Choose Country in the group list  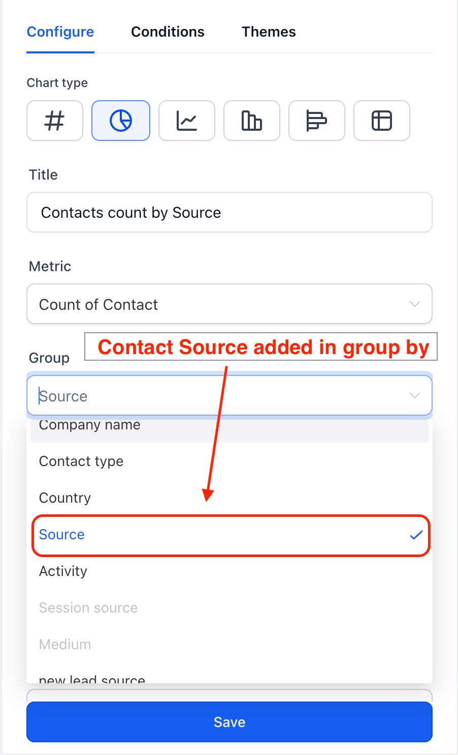pos(230,498)
